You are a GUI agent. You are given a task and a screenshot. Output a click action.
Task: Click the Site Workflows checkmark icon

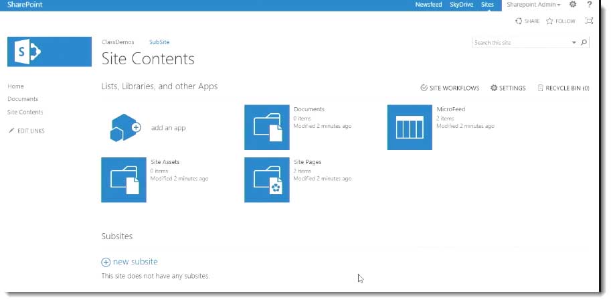pyautogui.click(x=424, y=88)
